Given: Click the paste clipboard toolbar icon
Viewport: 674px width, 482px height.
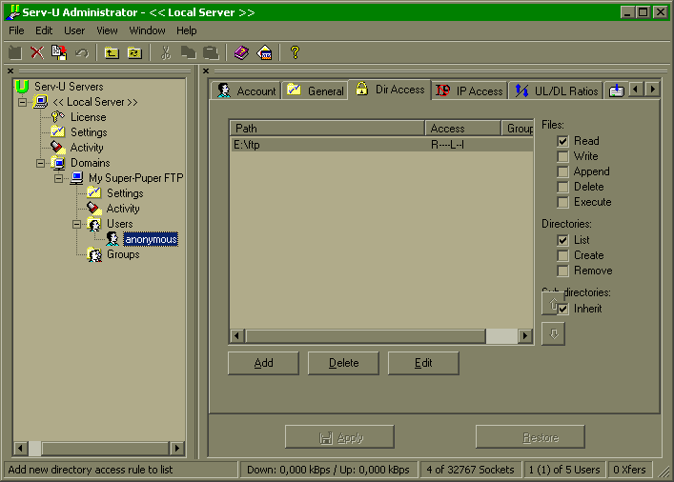Looking at the screenshot, I should (x=211, y=52).
